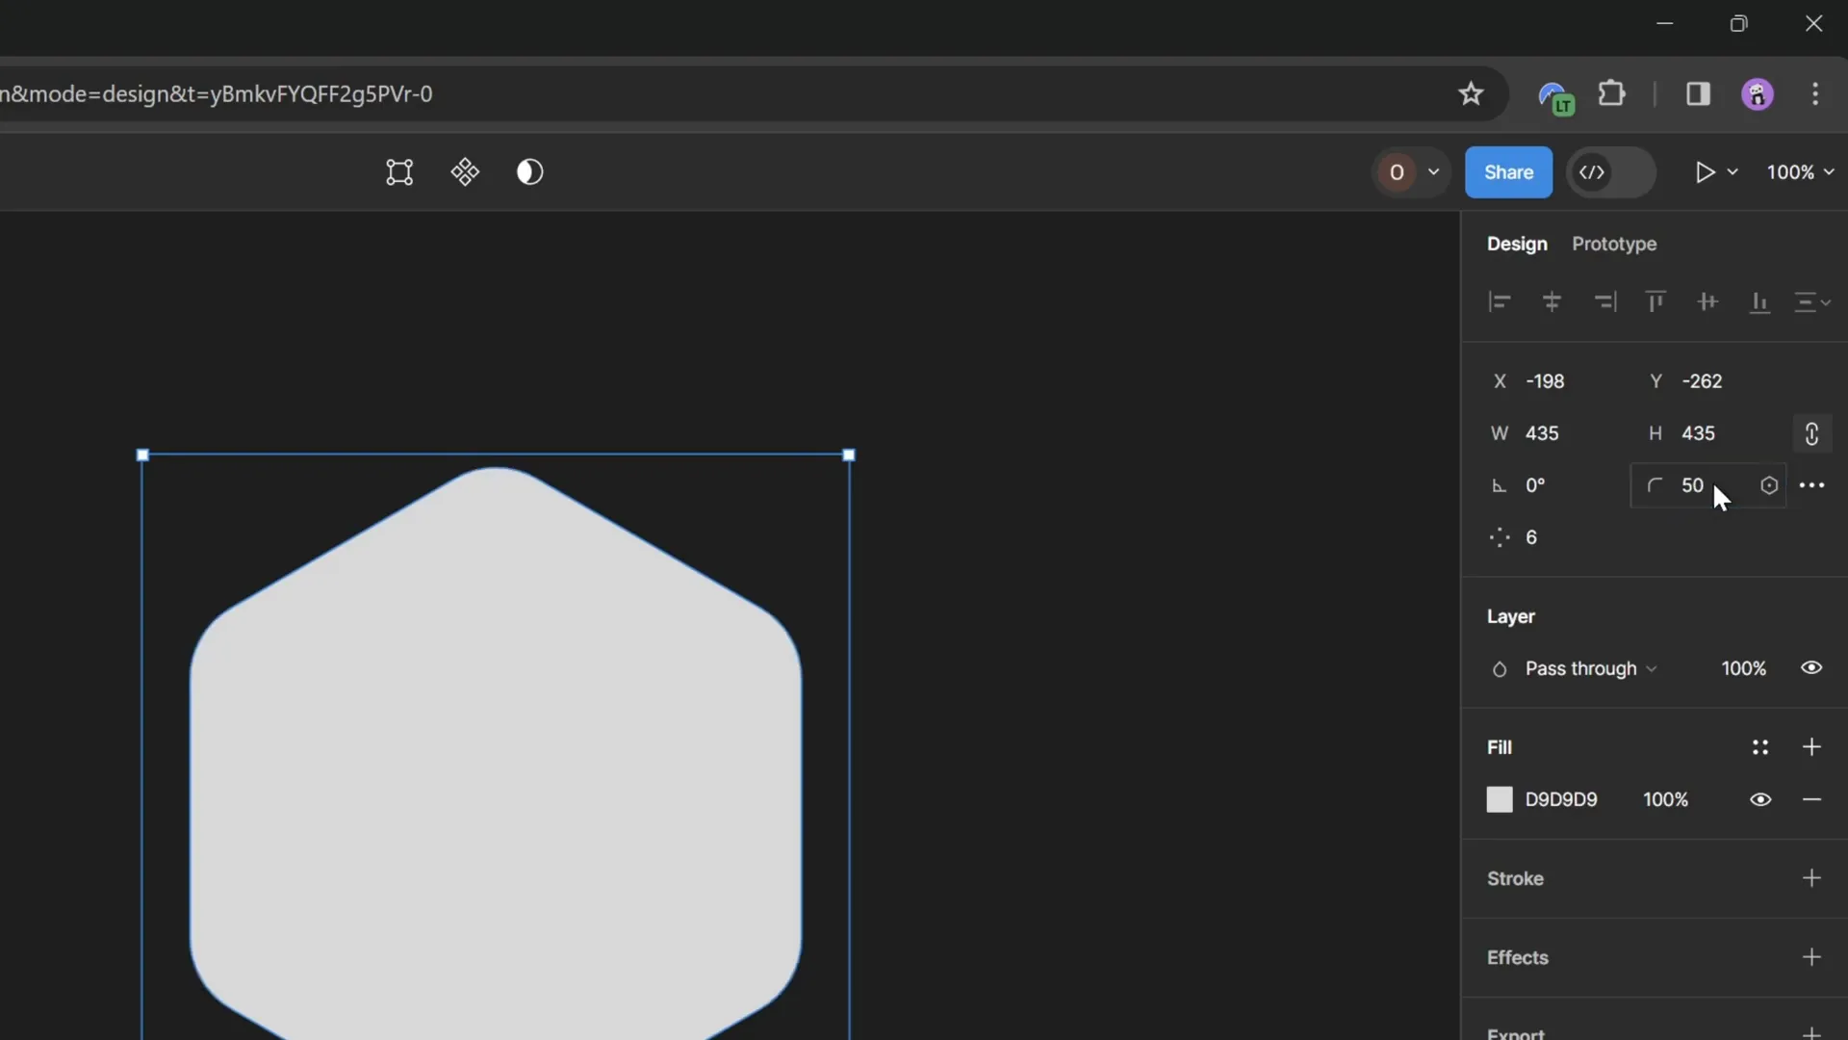Apply fill styles via the grid dots icon

pos(1760,747)
